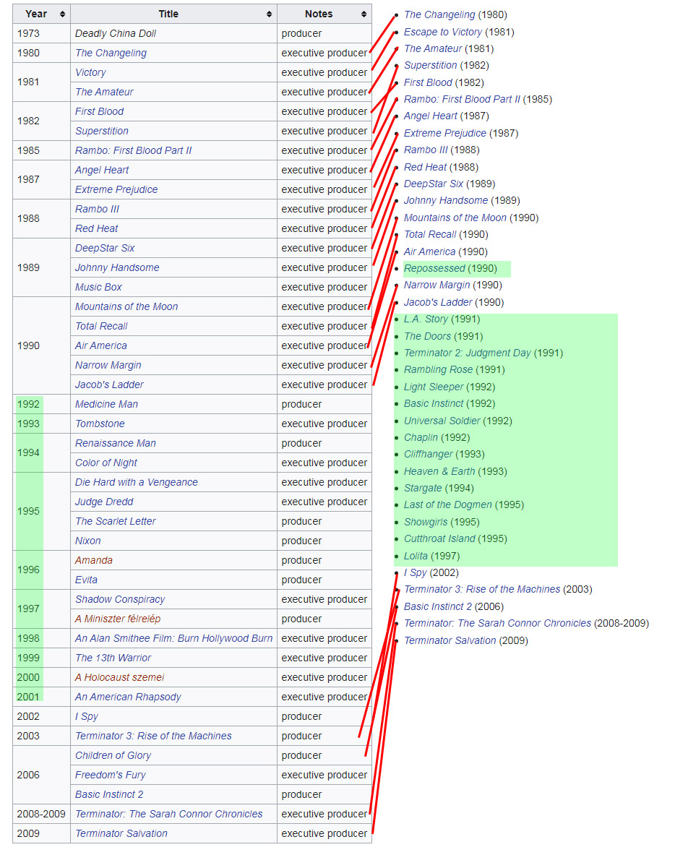Open Shadow Conspiracy link
Viewport: 675px width, 855px height.
(x=120, y=599)
